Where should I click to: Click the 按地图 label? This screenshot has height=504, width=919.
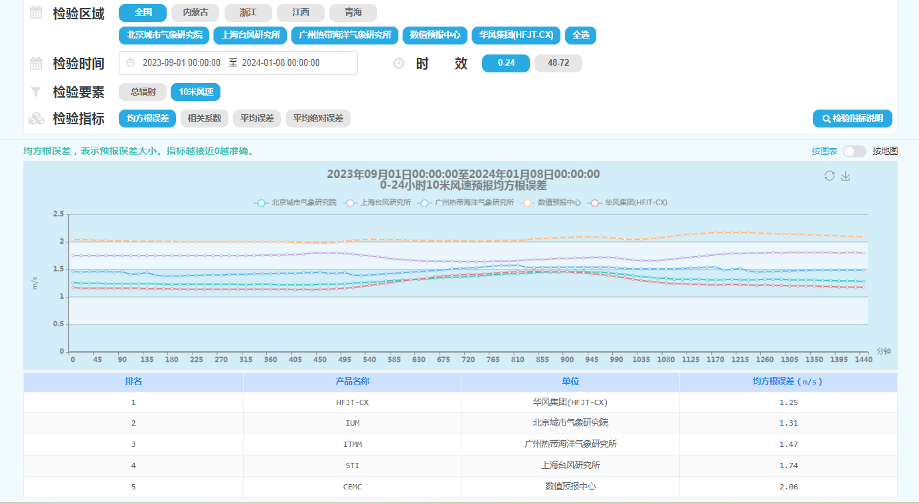885,151
